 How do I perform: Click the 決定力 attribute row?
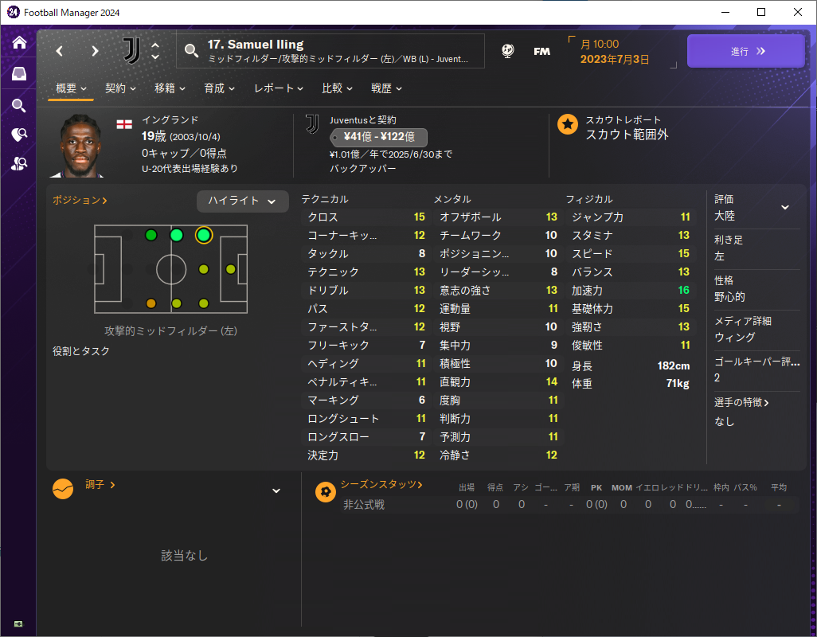coord(365,455)
